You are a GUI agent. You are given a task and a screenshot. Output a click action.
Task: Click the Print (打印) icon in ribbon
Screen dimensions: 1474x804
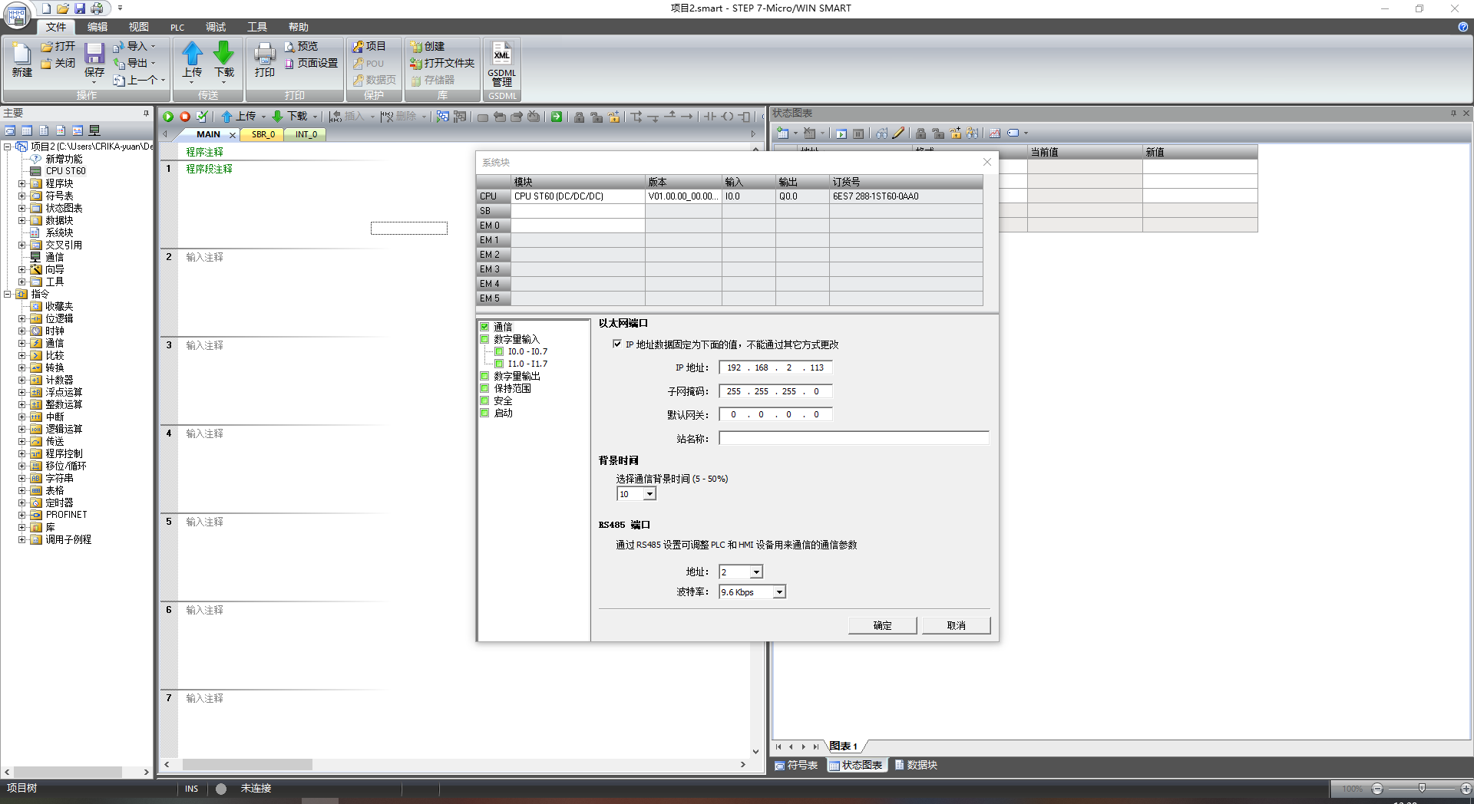pos(264,54)
